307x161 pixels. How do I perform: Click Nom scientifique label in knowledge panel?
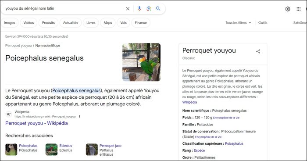pyautogui.click(x=196, y=111)
